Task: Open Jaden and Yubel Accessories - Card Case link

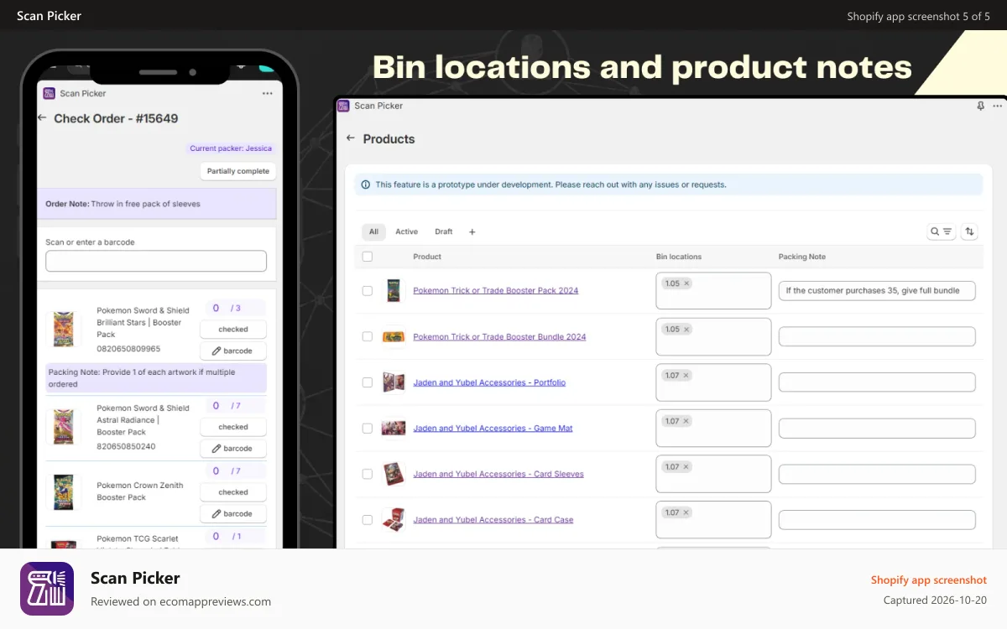Action: (x=493, y=520)
